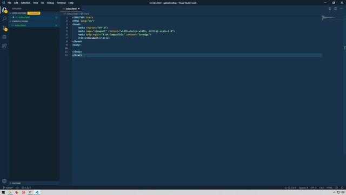Click the master branch indicator
This screenshot has height=195, width=346.
click(x=8, y=188)
